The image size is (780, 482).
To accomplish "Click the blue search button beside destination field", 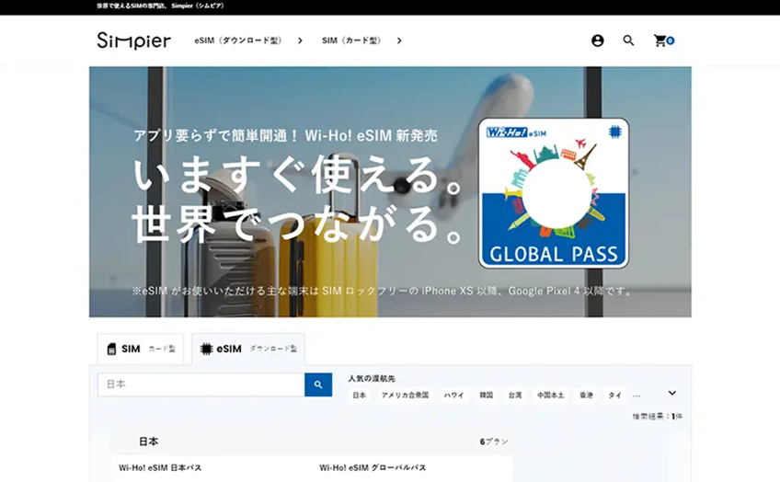I will [318, 384].
